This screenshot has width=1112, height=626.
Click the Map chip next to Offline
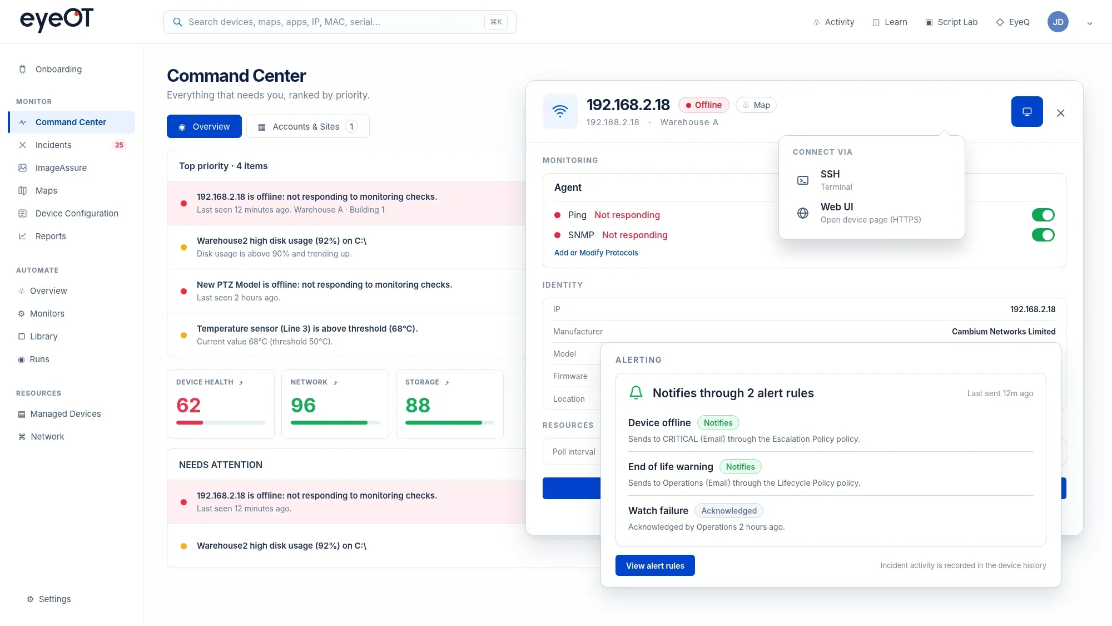756,105
